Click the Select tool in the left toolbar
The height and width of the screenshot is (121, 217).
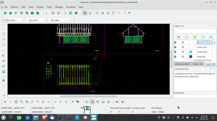[x=4, y=56]
